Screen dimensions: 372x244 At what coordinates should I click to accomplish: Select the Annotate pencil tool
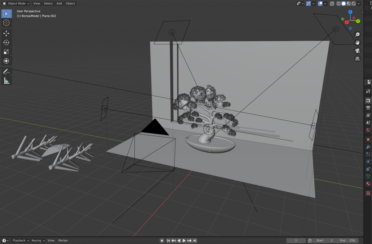point(7,72)
